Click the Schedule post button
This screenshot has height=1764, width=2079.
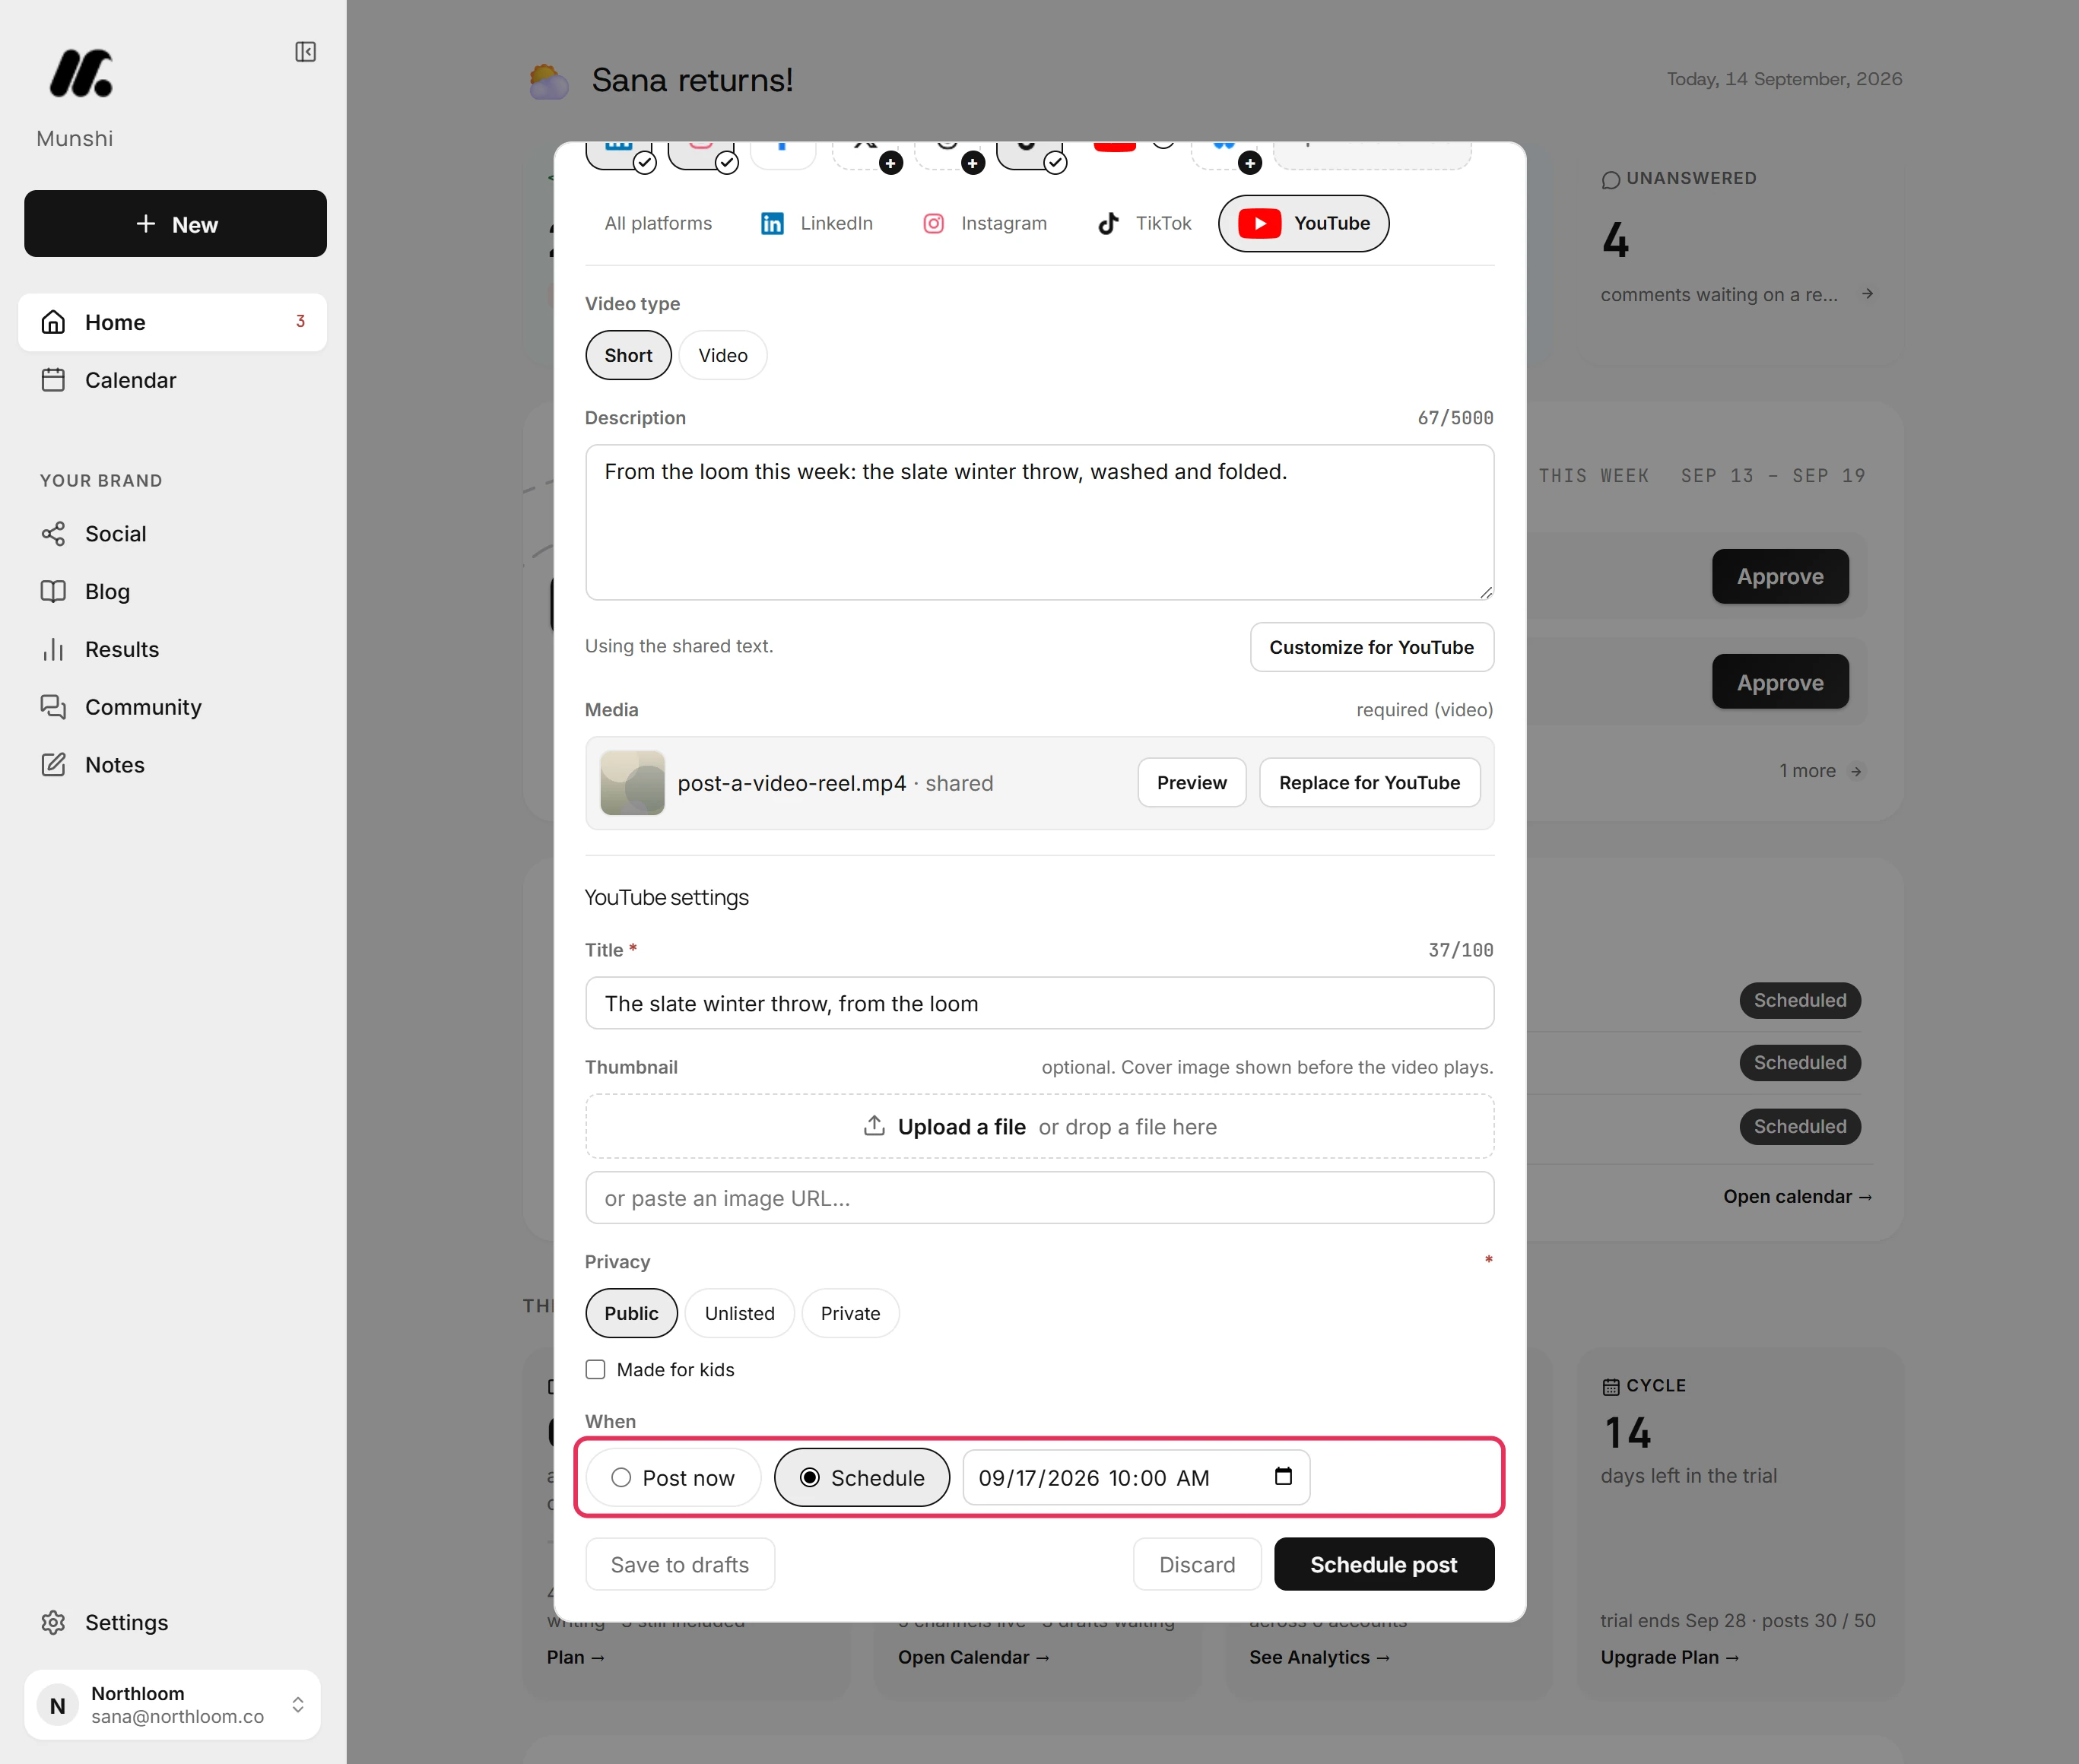point(1384,1564)
